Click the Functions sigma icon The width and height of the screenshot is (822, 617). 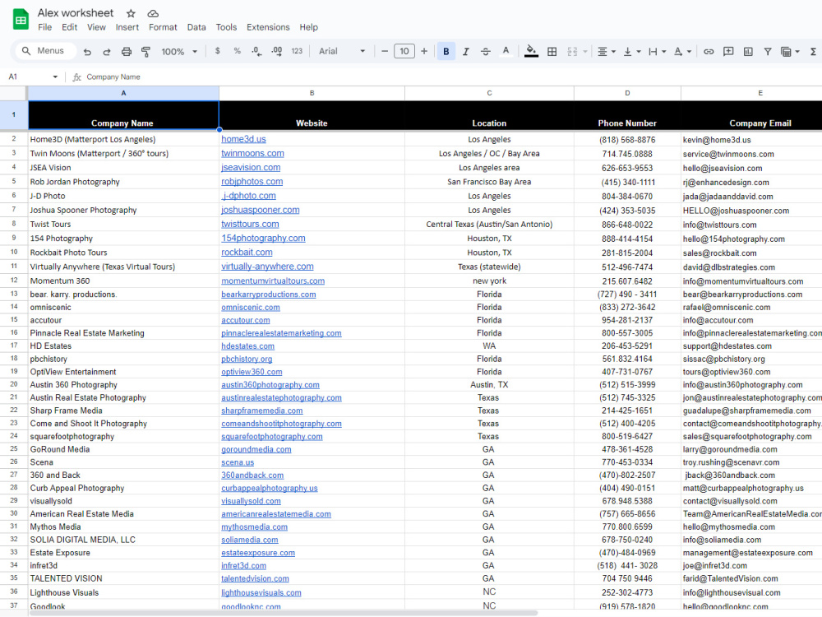click(813, 51)
